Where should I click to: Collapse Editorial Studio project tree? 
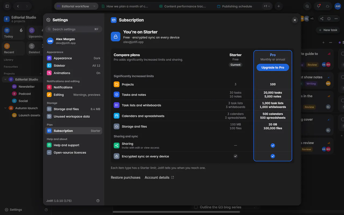pyautogui.click(x=5, y=80)
